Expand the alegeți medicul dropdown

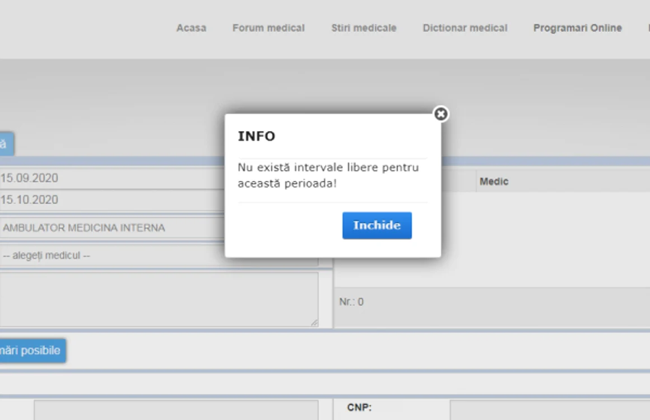click(159, 255)
